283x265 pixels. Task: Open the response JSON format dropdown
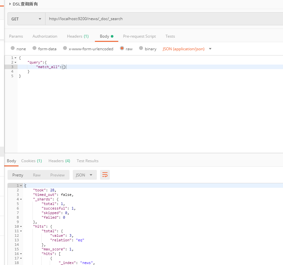(x=85, y=175)
